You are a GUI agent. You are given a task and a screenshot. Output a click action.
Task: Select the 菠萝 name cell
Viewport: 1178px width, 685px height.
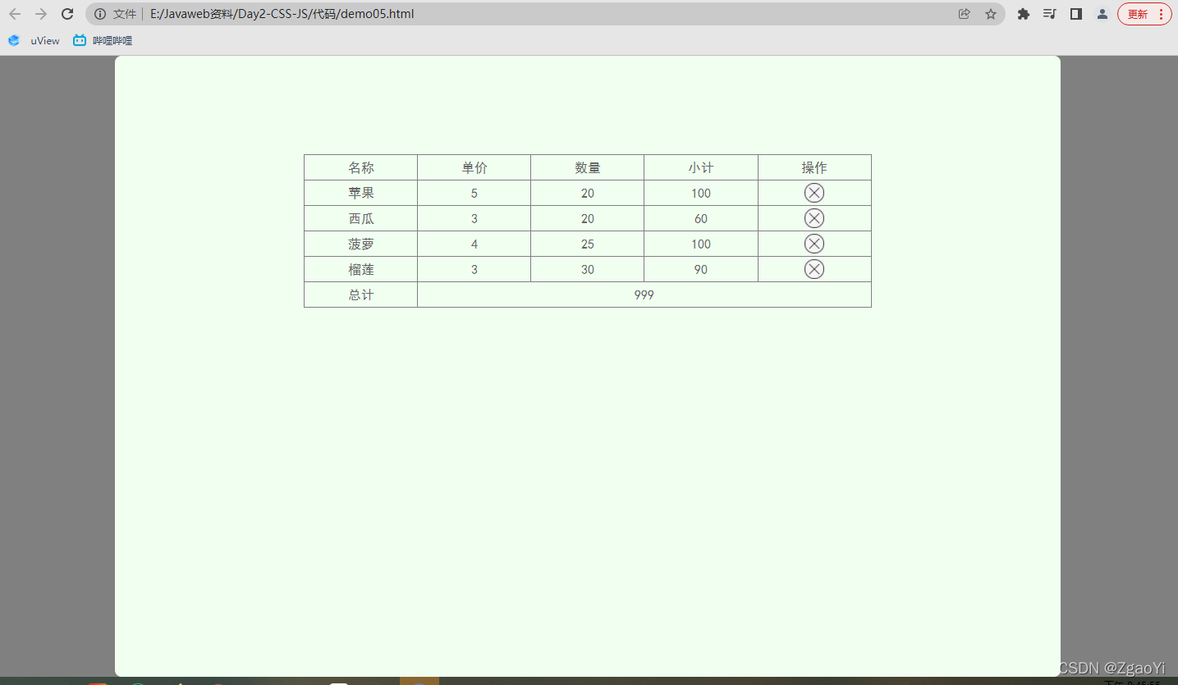pos(360,244)
